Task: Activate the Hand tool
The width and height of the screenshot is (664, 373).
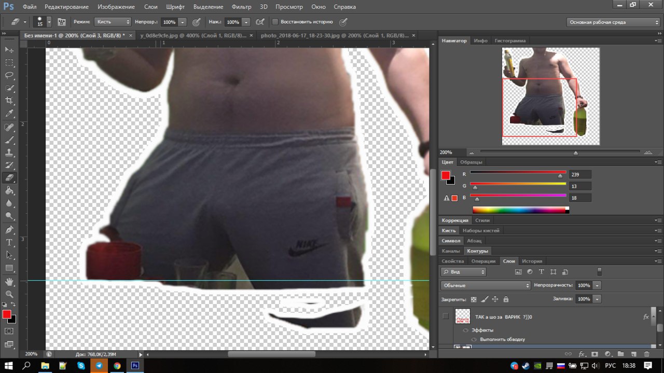Action: tap(9, 281)
